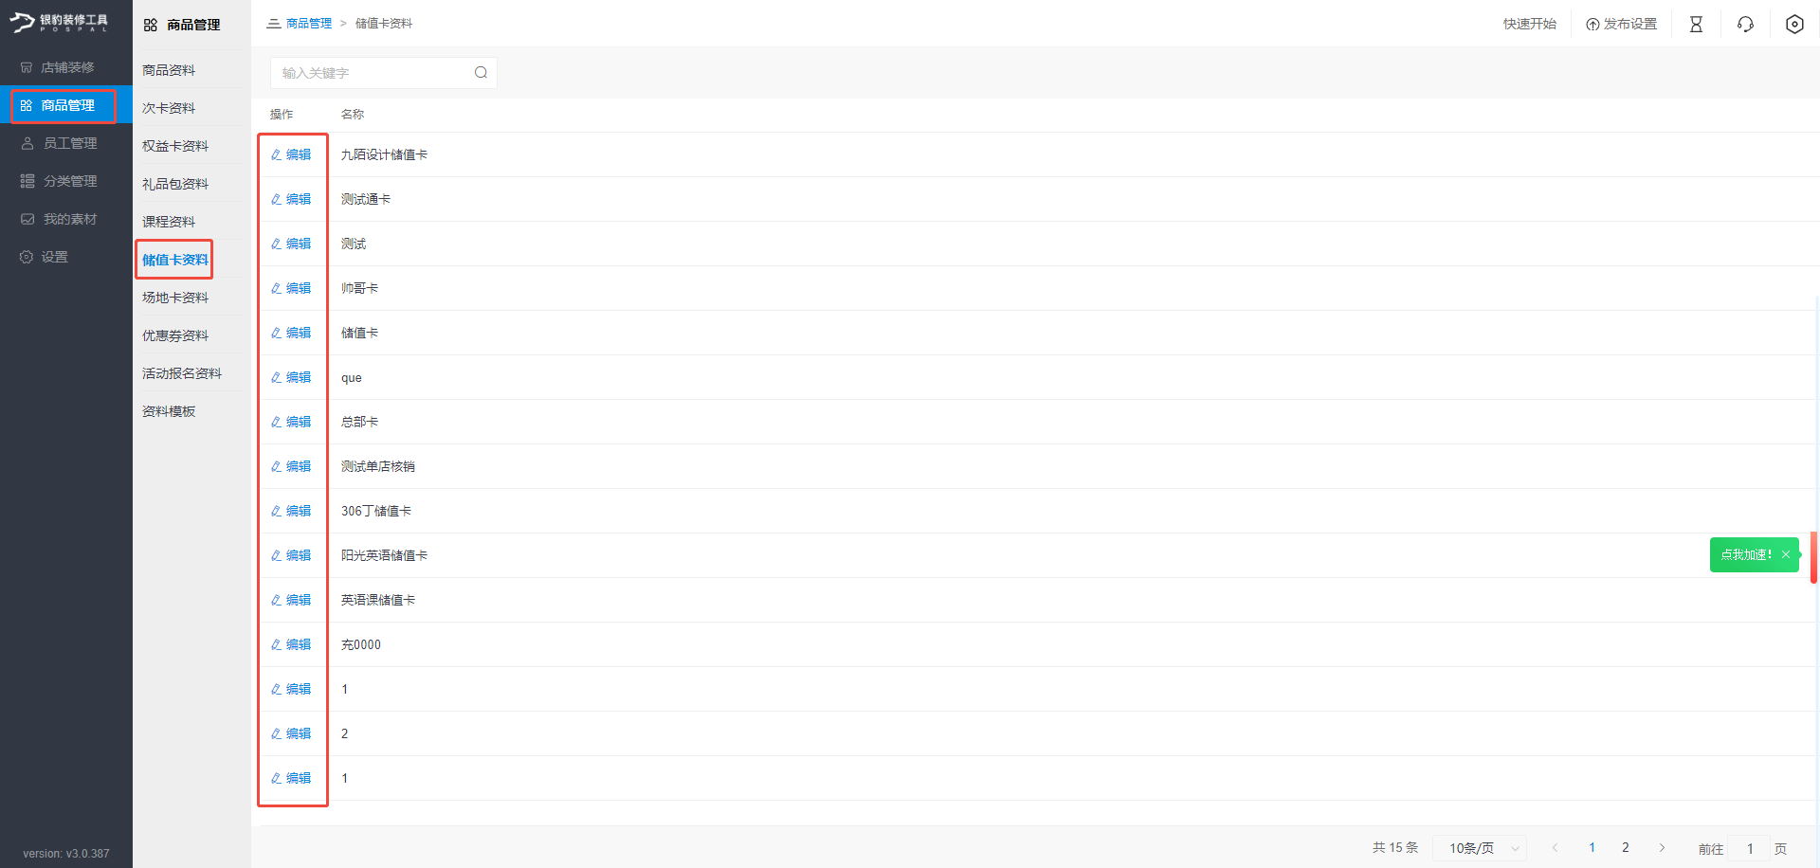Go to 优惠券资料 submenu item

pos(175,335)
